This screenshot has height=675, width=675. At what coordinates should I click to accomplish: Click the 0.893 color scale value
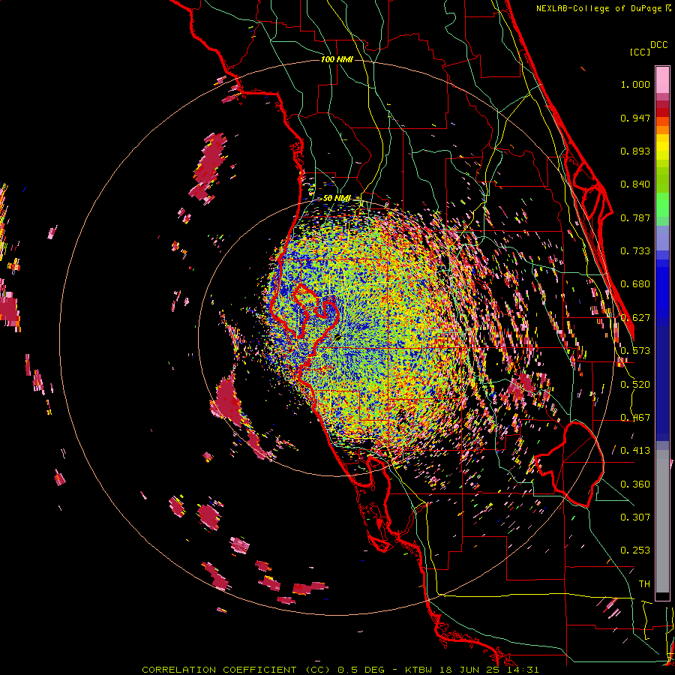tap(635, 151)
